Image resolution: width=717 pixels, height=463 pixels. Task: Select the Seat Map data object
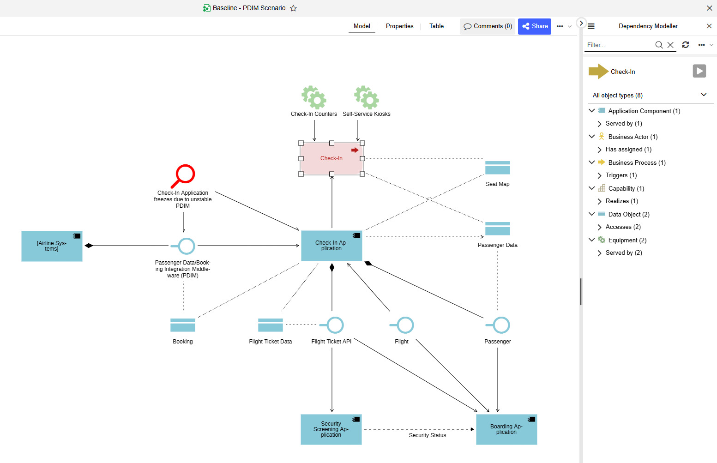coord(497,168)
